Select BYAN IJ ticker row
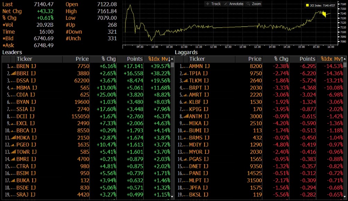The width and height of the screenshot is (348, 201). coord(87,102)
